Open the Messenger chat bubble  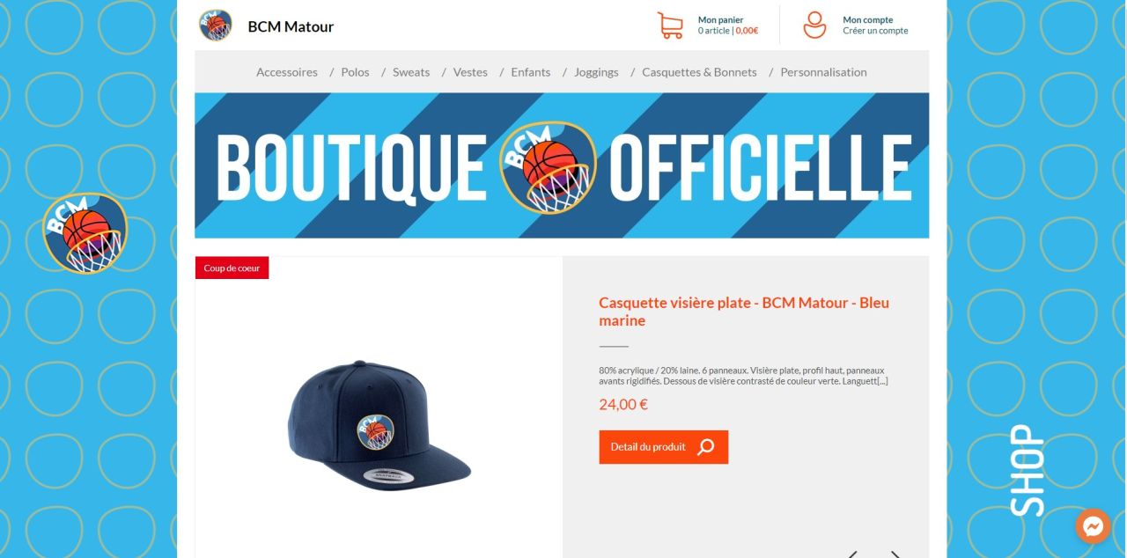tap(1093, 526)
